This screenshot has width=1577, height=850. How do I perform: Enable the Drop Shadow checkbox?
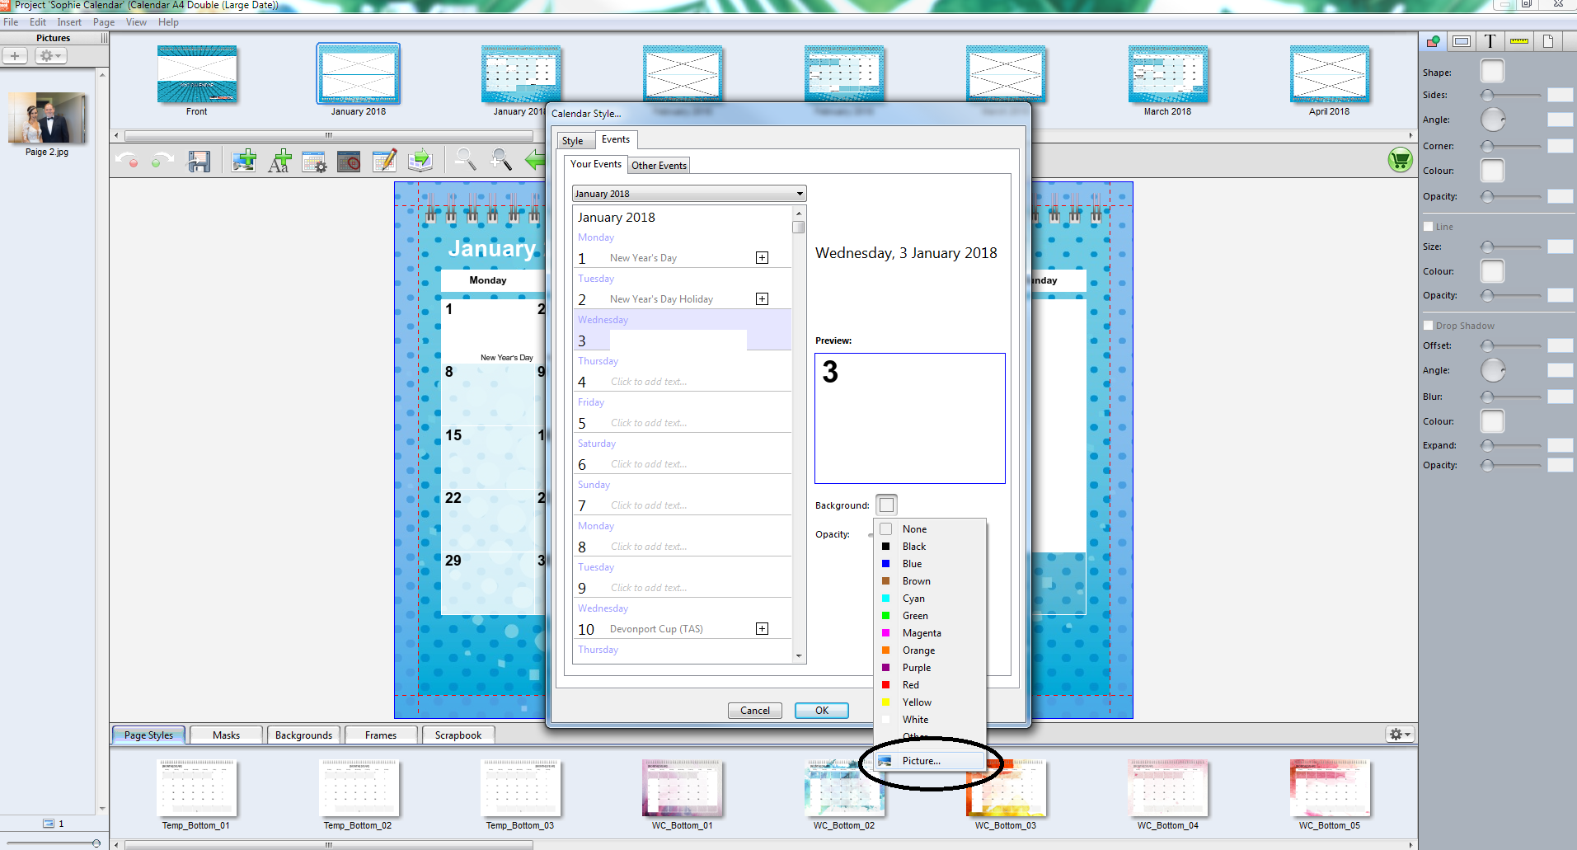(x=1429, y=326)
